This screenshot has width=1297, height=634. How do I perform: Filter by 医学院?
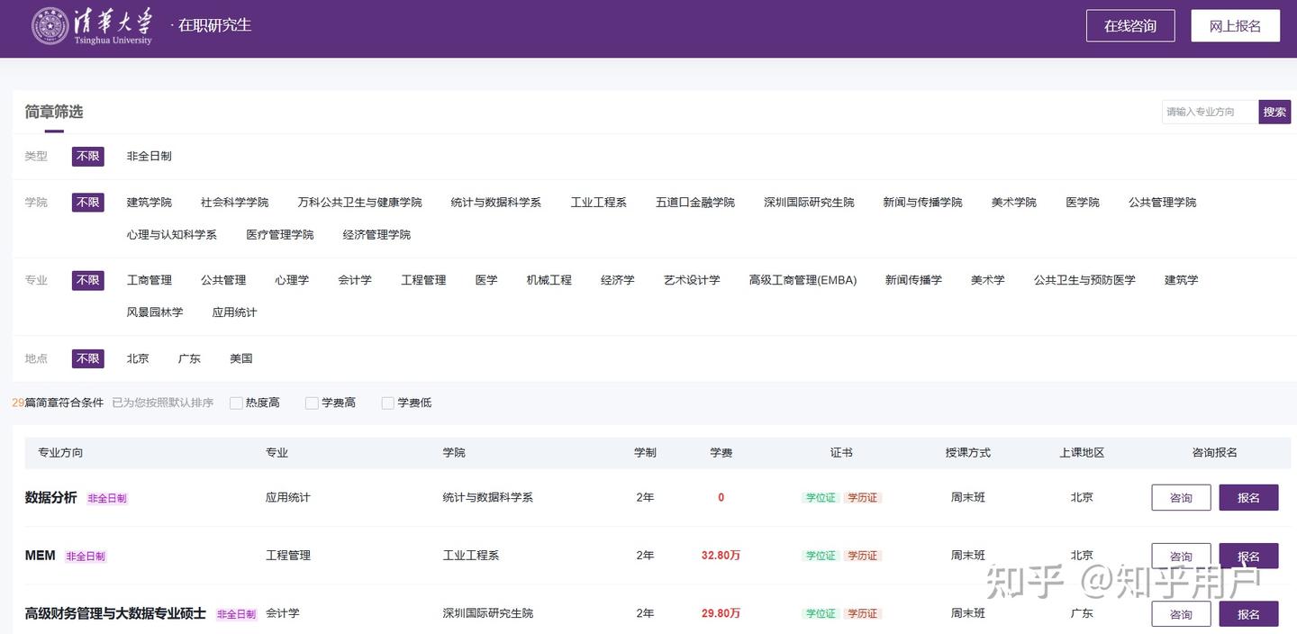click(x=1083, y=203)
